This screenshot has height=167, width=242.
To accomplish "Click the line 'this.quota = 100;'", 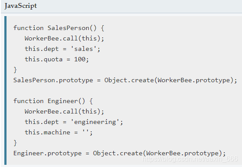I will pyautogui.click(x=57, y=59).
